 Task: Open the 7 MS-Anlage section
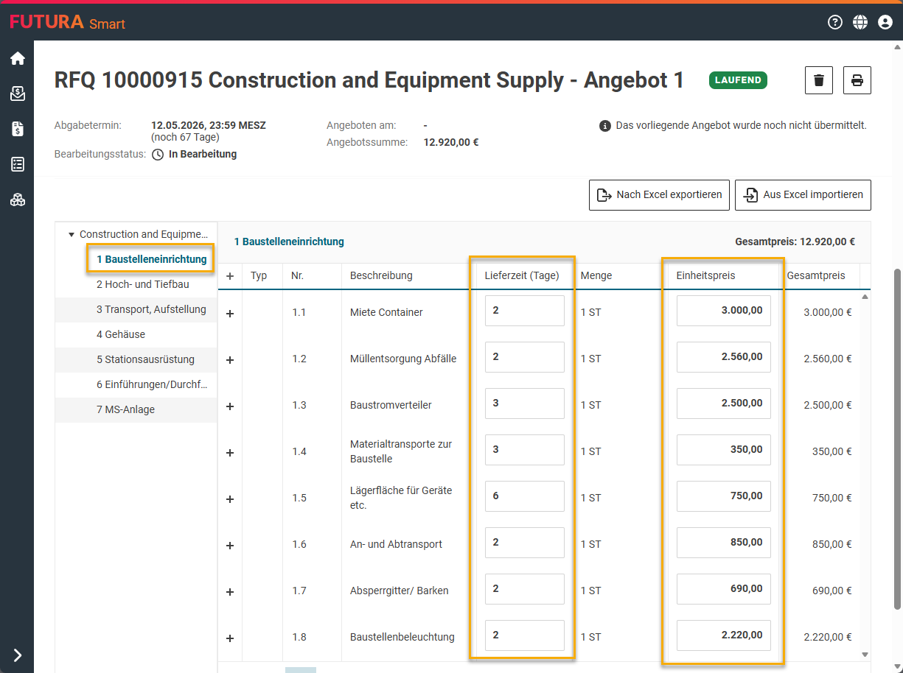click(x=125, y=409)
